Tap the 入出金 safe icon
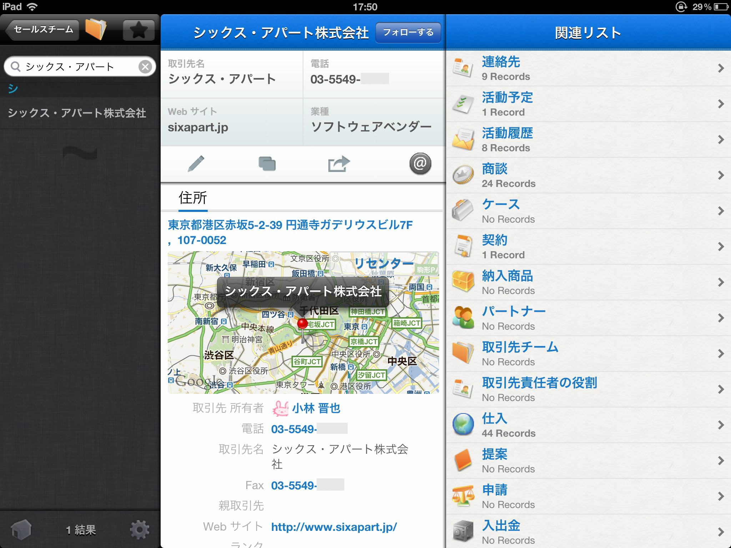 463,532
